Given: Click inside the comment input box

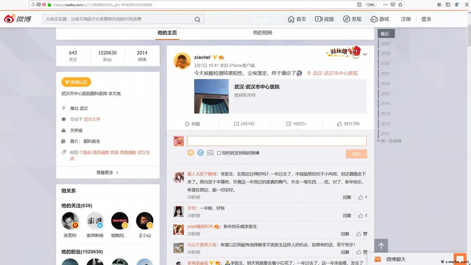Looking at the screenshot, I should (x=277, y=141).
